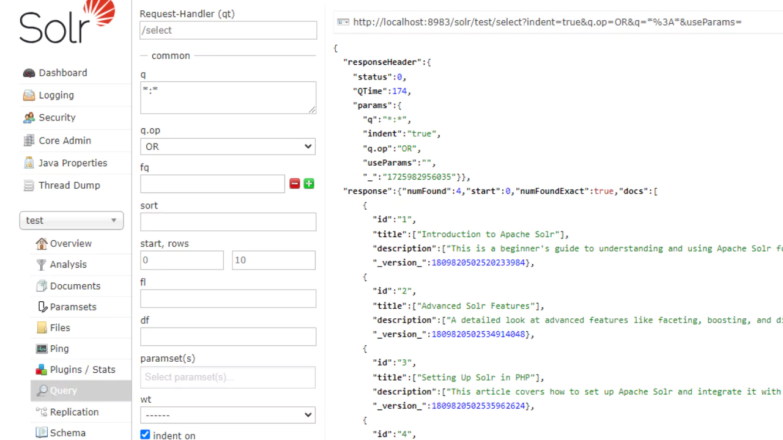
Task: Click the _version_ value 1809820502520233984
Action: (479, 263)
